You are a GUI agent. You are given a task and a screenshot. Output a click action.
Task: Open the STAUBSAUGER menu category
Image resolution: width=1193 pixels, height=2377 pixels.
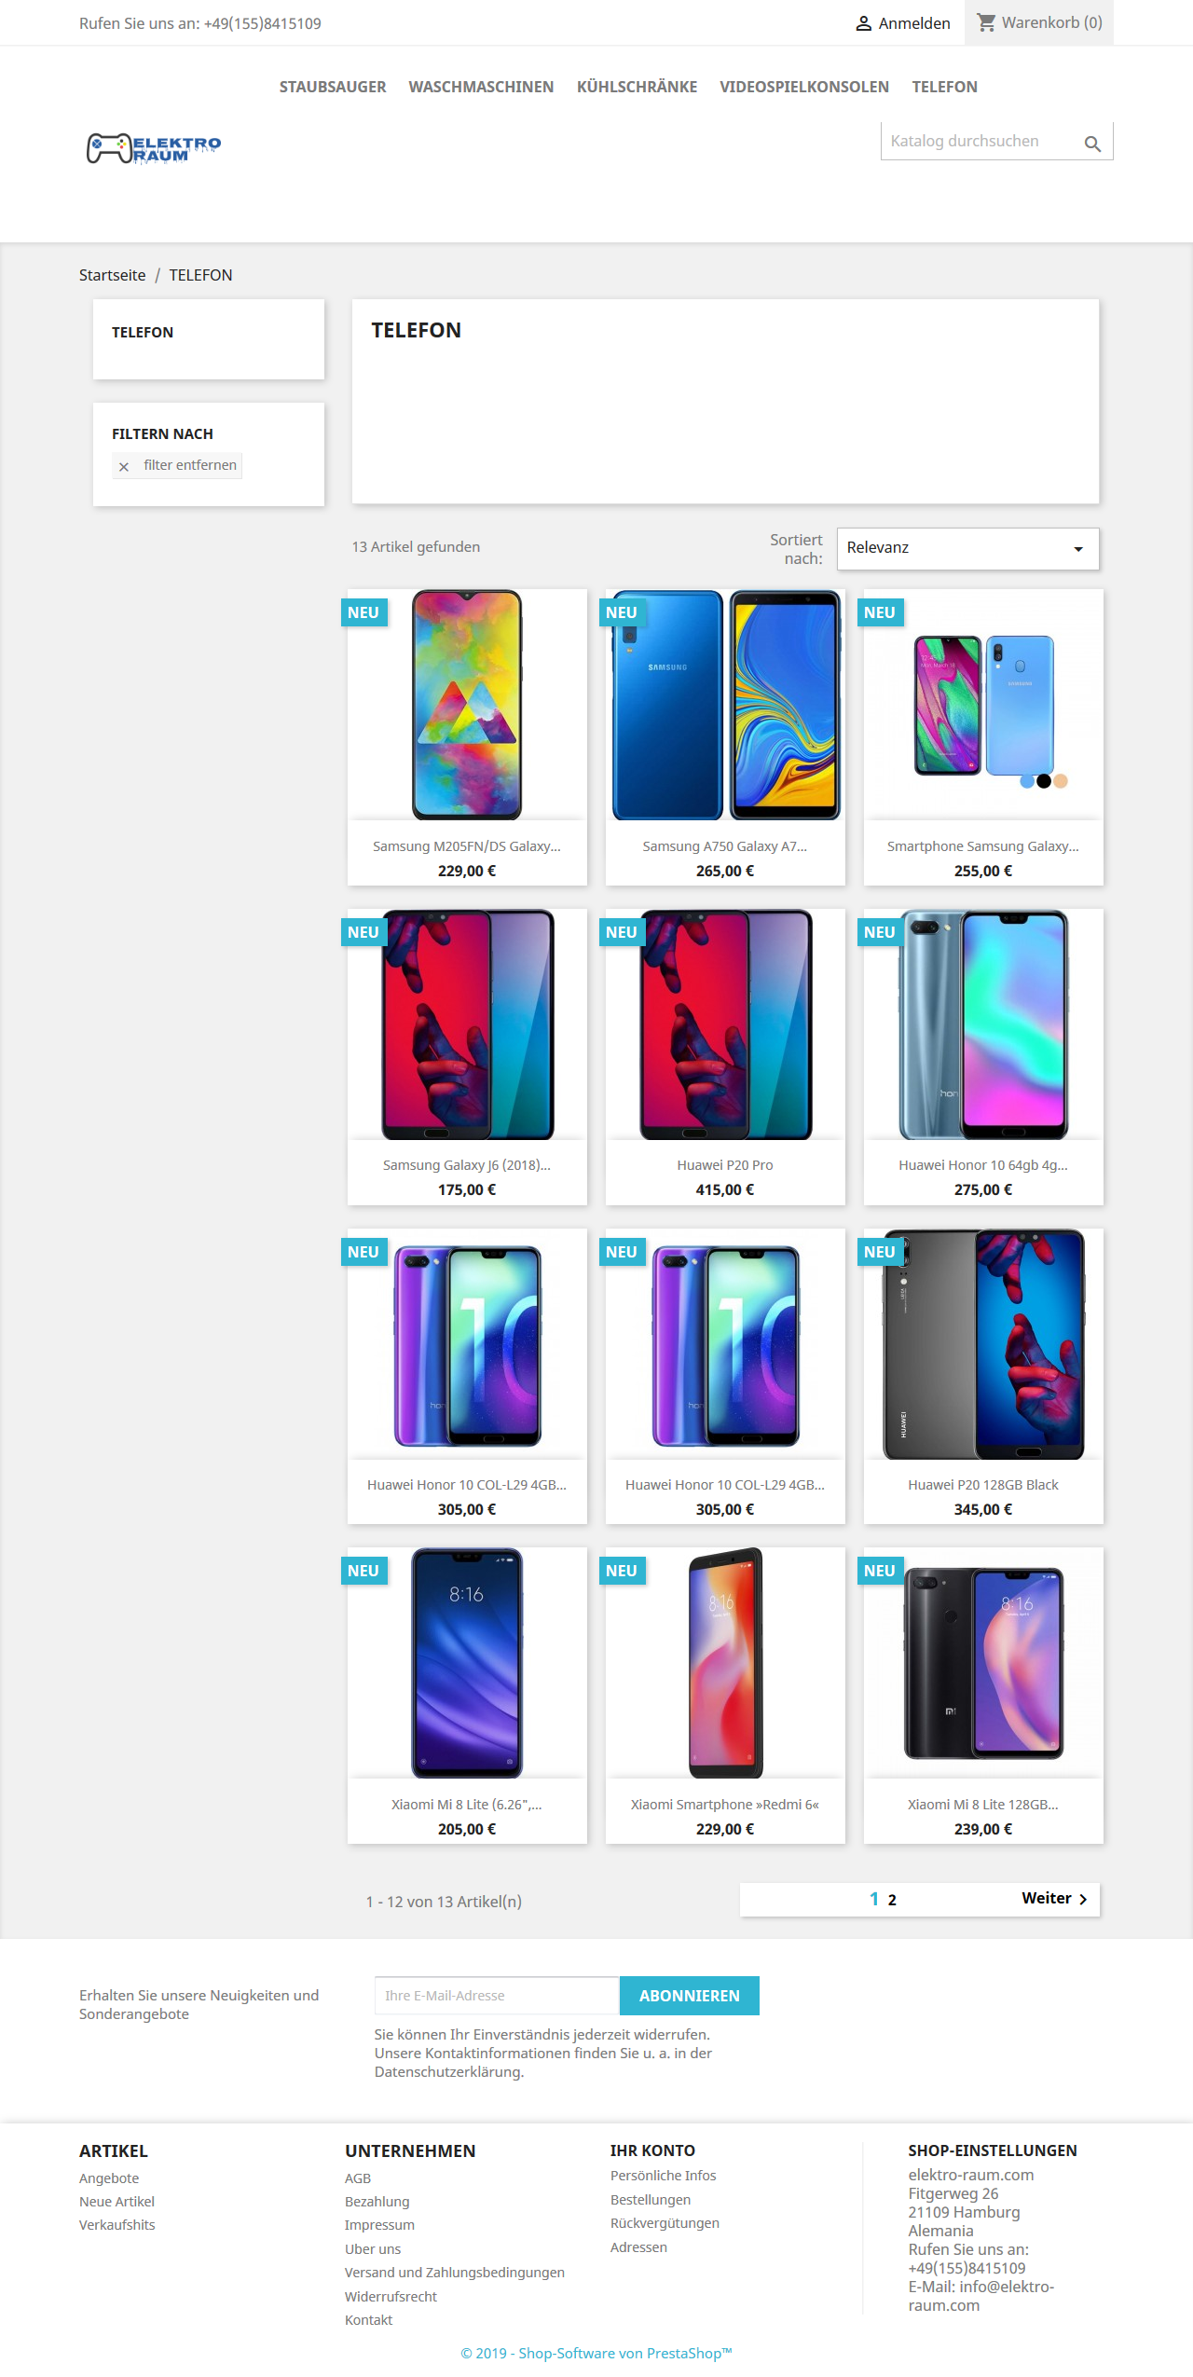coord(333,87)
